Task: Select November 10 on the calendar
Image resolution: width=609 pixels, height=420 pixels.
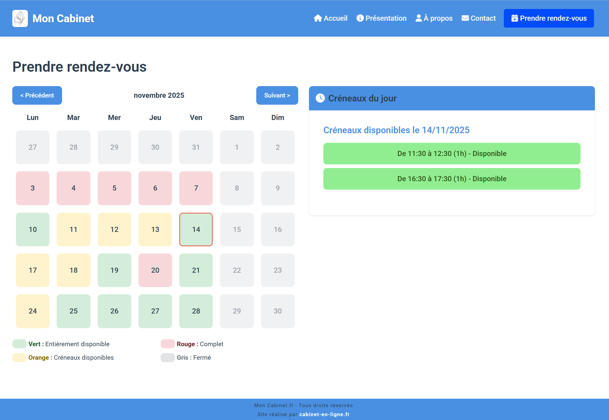Action: [x=33, y=229]
